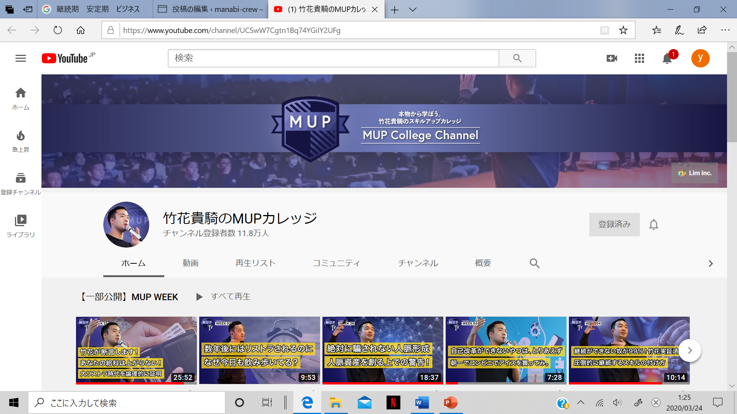Open Word from the taskbar

point(422,402)
